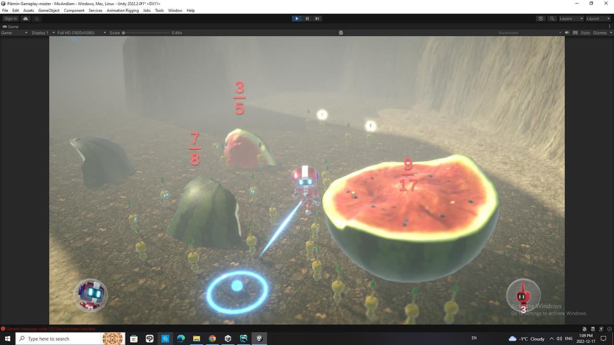
Task: Open the File menu
Action: pos(5,11)
